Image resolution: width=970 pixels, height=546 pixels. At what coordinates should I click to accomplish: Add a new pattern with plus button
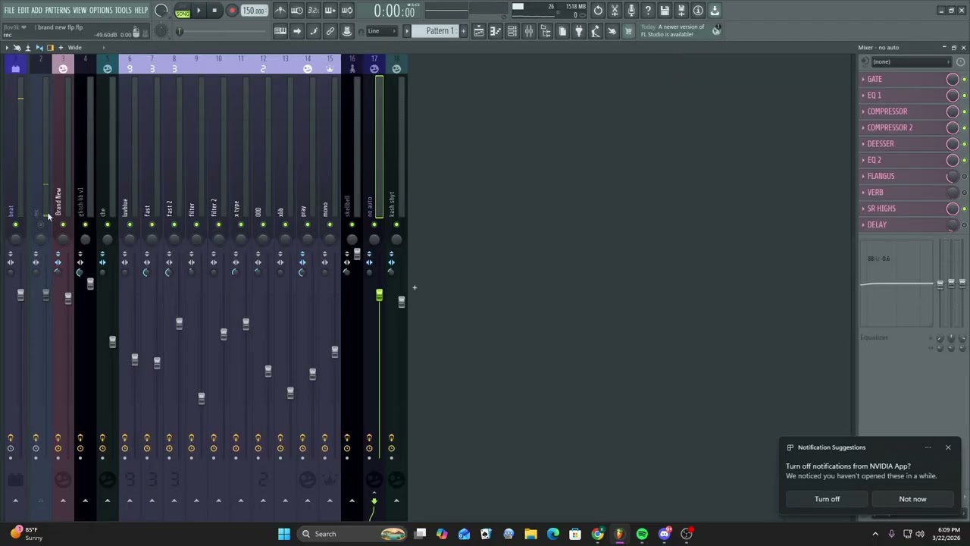coord(464,31)
